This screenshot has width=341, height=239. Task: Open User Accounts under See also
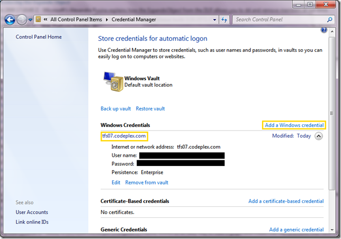(x=32, y=213)
